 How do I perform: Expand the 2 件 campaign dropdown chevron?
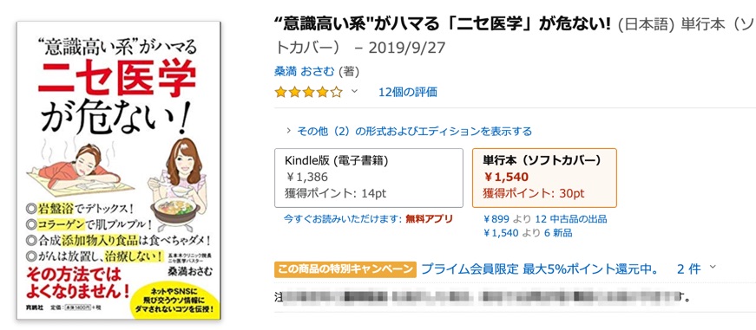[x=713, y=268]
